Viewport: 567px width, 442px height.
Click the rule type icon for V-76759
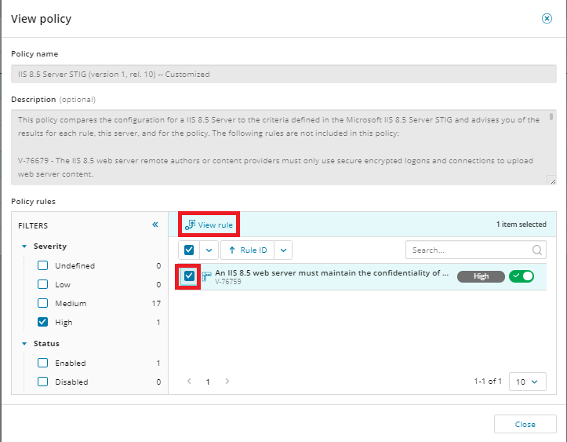(x=207, y=276)
